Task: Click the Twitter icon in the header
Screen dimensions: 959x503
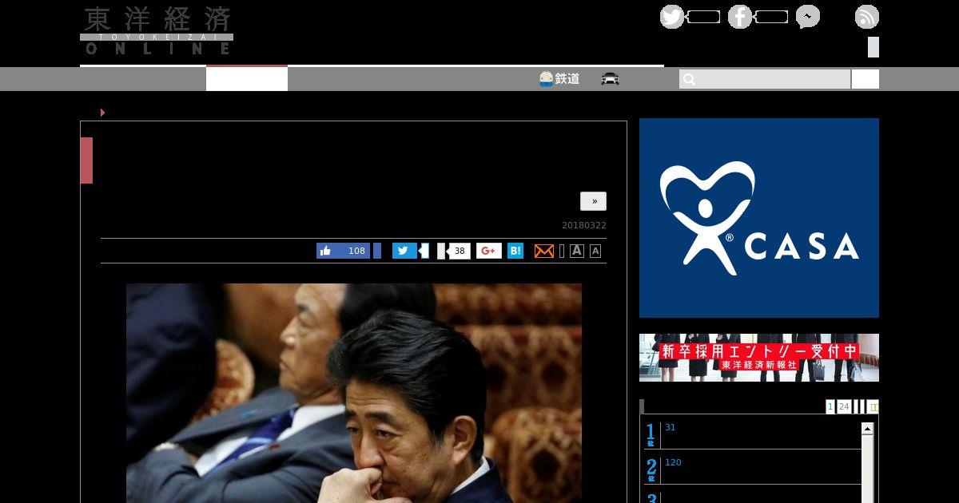Action: coord(672,17)
